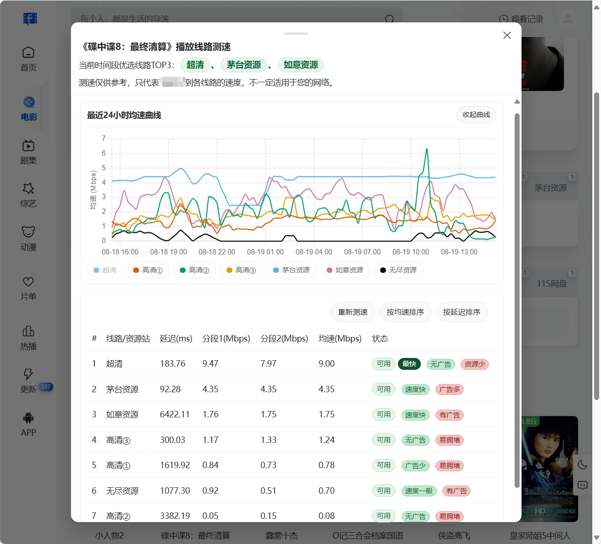Go to 首页 home icon
Image resolution: width=601 pixels, height=544 pixels.
28,52
